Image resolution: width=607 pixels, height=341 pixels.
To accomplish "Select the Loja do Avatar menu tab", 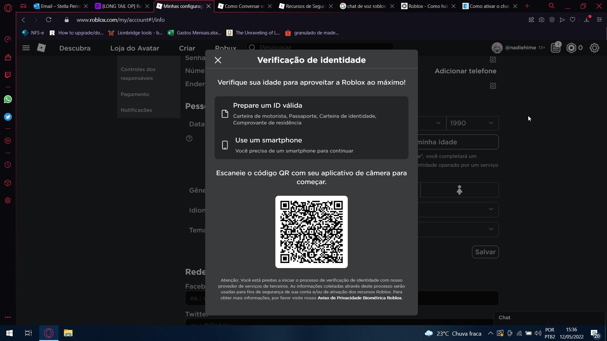I will point(134,48).
